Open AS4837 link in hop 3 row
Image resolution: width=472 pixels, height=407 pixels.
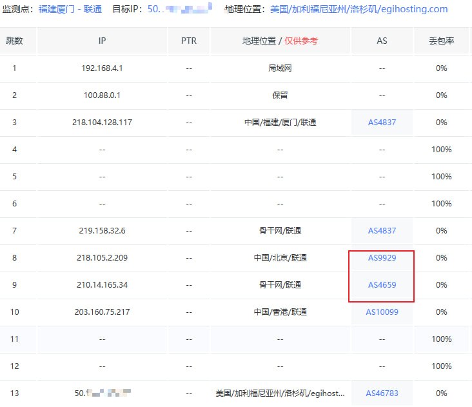(382, 122)
